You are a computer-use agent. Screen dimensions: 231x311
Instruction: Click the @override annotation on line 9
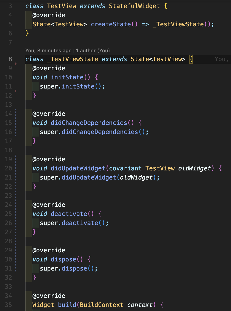pyautogui.click(x=49, y=68)
